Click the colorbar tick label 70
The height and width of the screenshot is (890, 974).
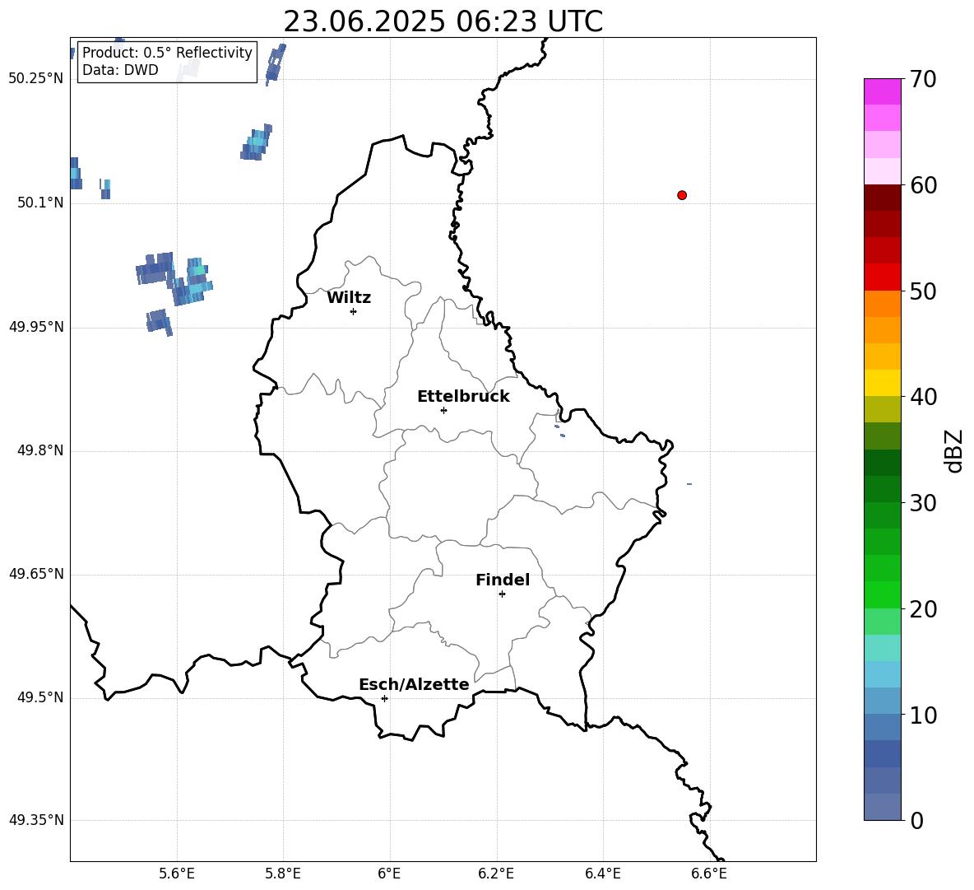(923, 80)
